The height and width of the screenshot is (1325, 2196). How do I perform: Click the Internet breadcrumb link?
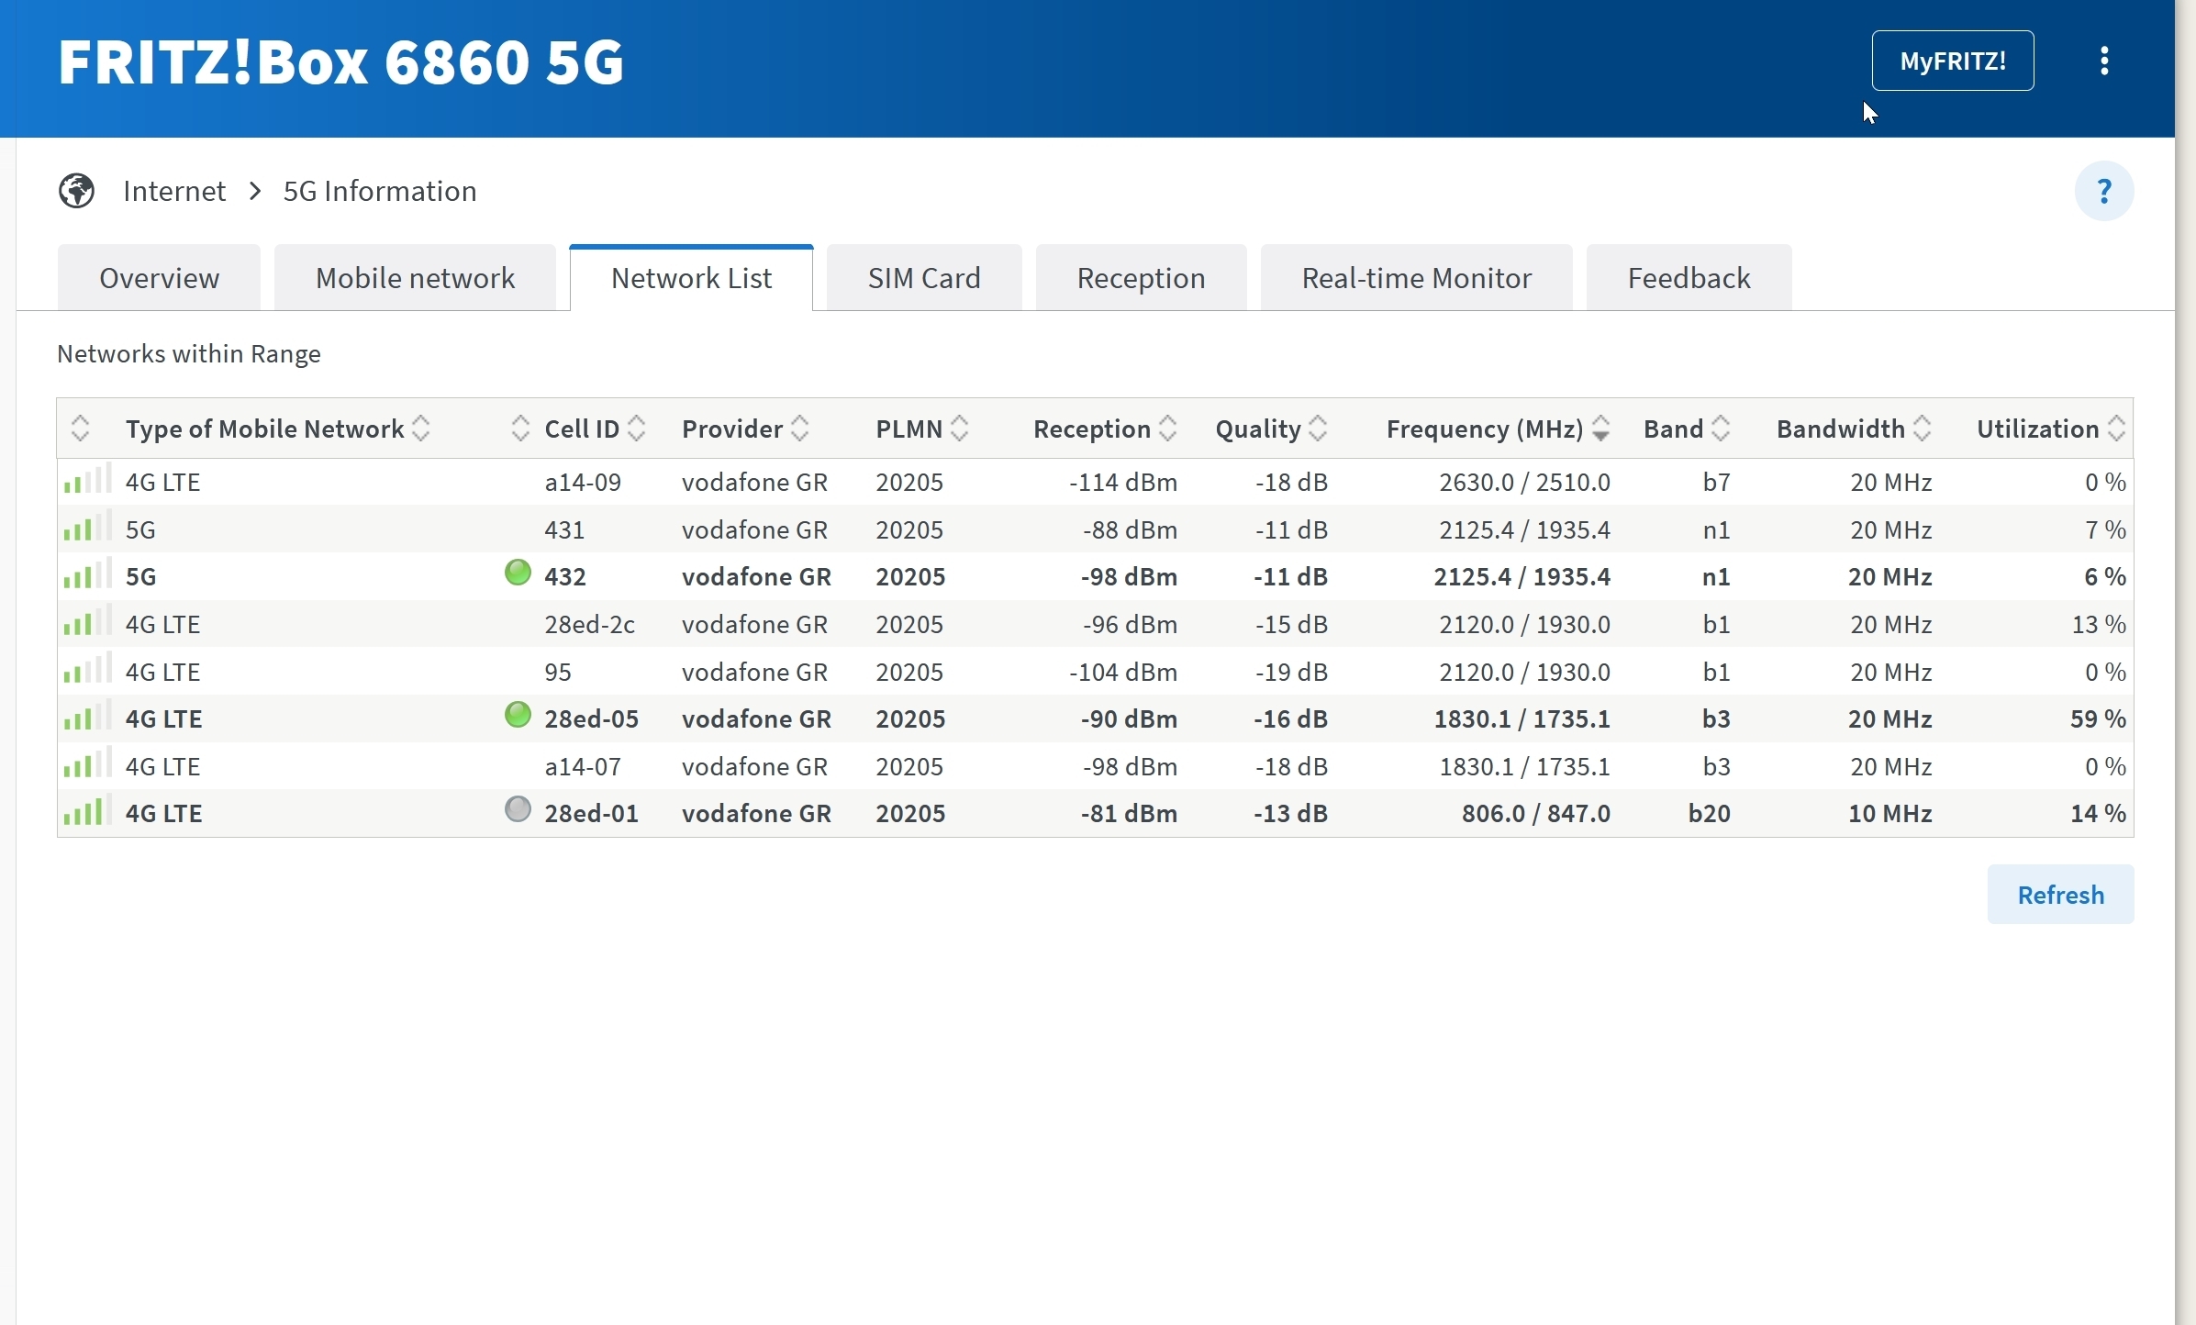174,191
